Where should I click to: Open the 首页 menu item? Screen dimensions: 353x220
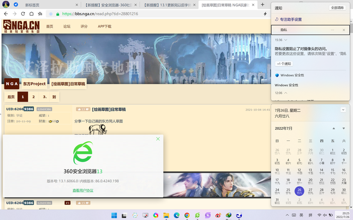tap(49, 26)
